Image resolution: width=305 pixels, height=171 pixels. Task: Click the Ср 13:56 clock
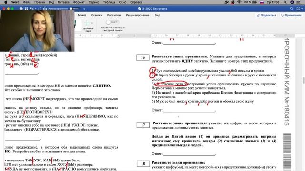(x=273, y=2)
